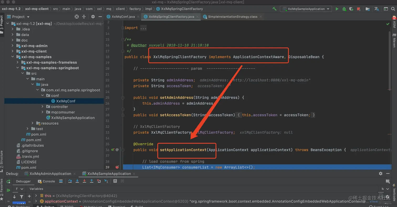Open the XxlMqSampleApplication run configuration dropdown
The height and width of the screenshot is (207, 397).
(x=306, y=9)
